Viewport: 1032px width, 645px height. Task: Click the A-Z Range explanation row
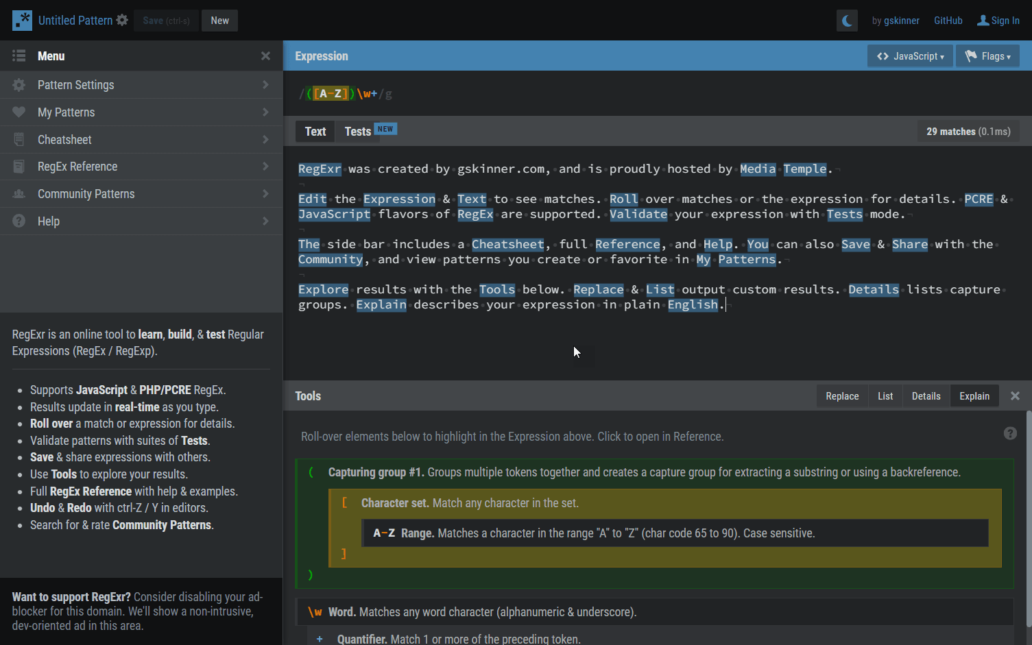(675, 533)
